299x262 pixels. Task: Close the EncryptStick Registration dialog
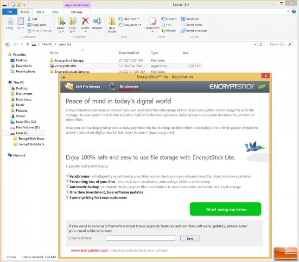[x=266, y=76]
